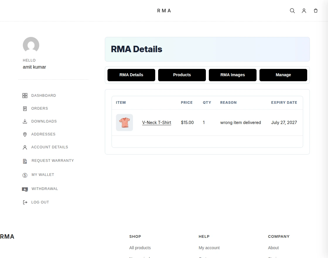Screen dimensions: 328x258
Task: Click the Request Warranty document icon
Action: coord(25,161)
